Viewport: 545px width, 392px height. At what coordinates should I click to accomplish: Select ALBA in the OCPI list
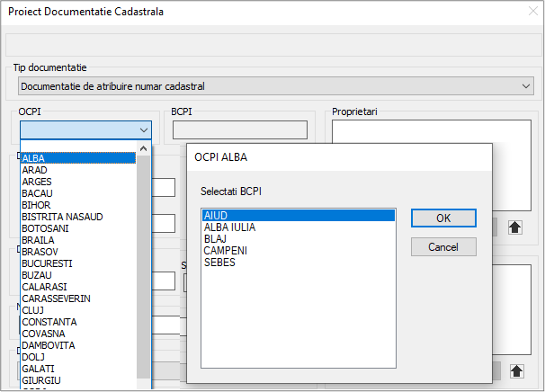[x=77, y=158]
